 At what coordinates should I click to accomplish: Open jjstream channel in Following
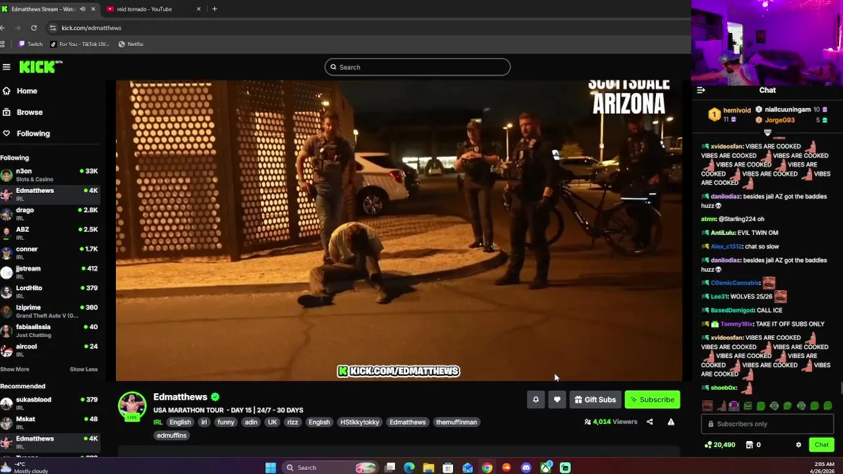point(50,272)
